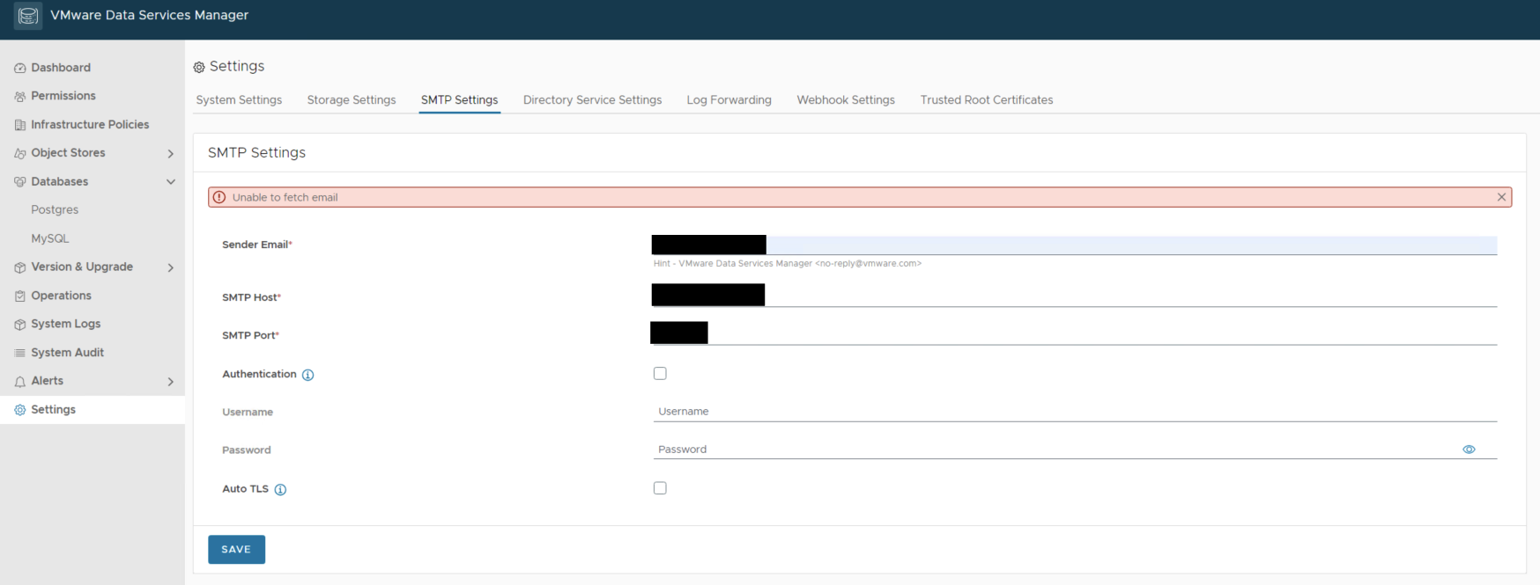The height and width of the screenshot is (585, 1540).
Task: Click the Operations clipboard icon in sidebar
Action: (19, 296)
